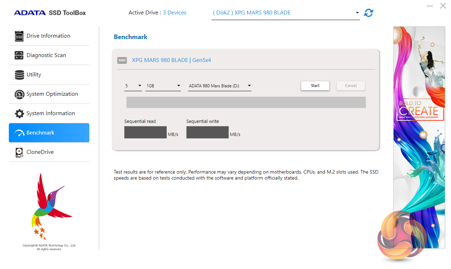This screenshot has height=269, width=451.
Task: Select the CloneDrive menu item
Action: tap(49, 152)
